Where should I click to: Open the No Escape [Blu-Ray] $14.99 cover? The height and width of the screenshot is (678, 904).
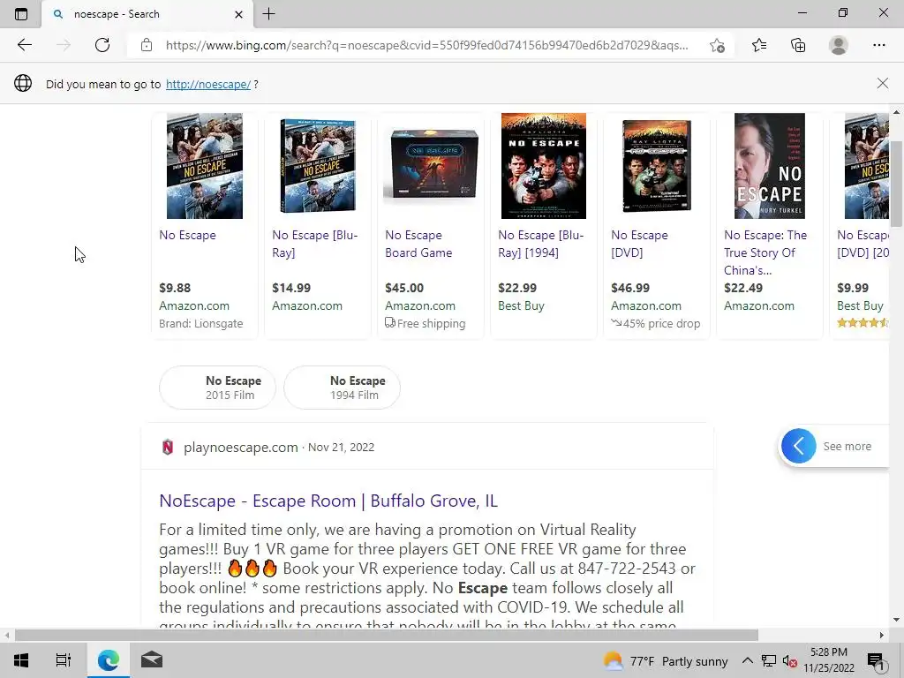(318, 166)
